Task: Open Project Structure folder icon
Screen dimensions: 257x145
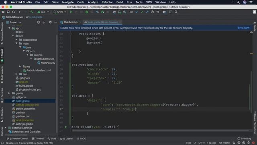Action: [164, 12]
